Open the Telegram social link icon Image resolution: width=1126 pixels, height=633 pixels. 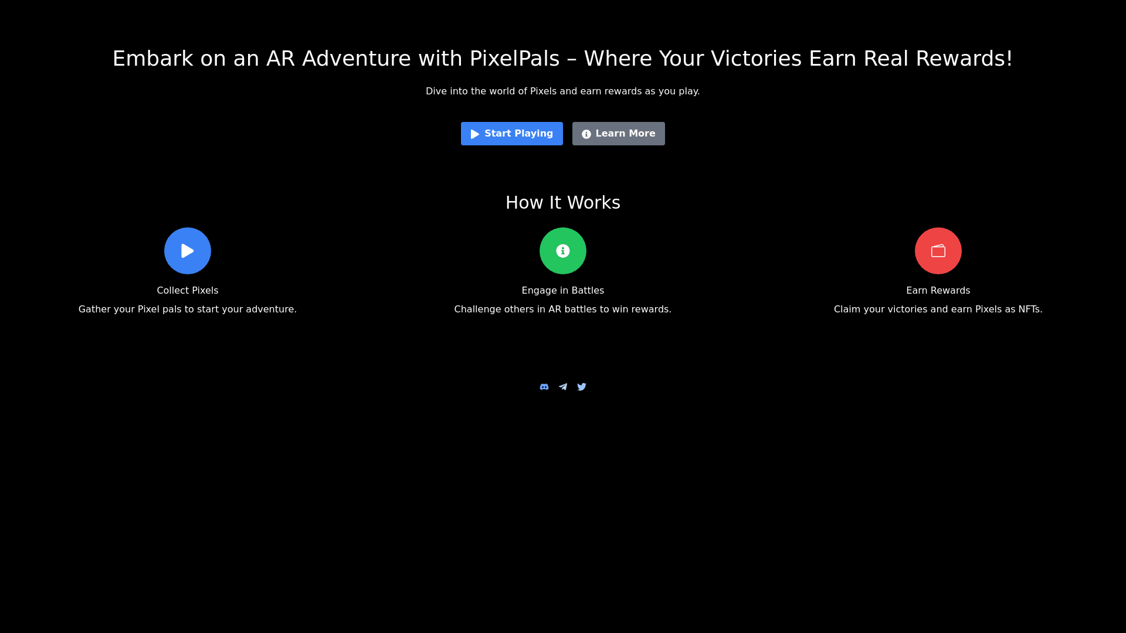(x=563, y=387)
